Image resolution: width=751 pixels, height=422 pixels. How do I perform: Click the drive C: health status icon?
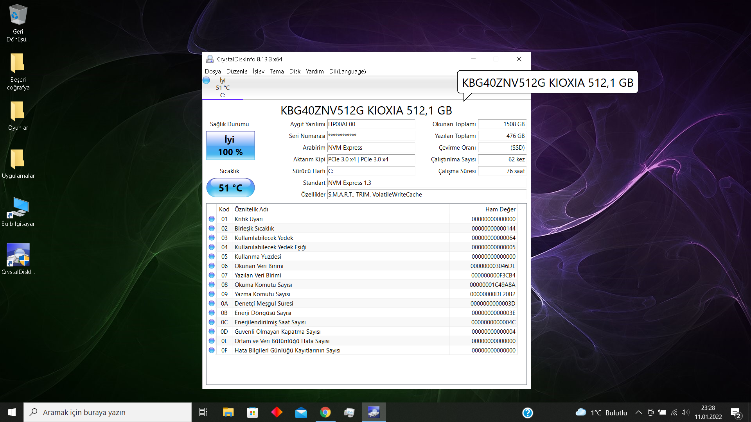(x=207, y=80)
